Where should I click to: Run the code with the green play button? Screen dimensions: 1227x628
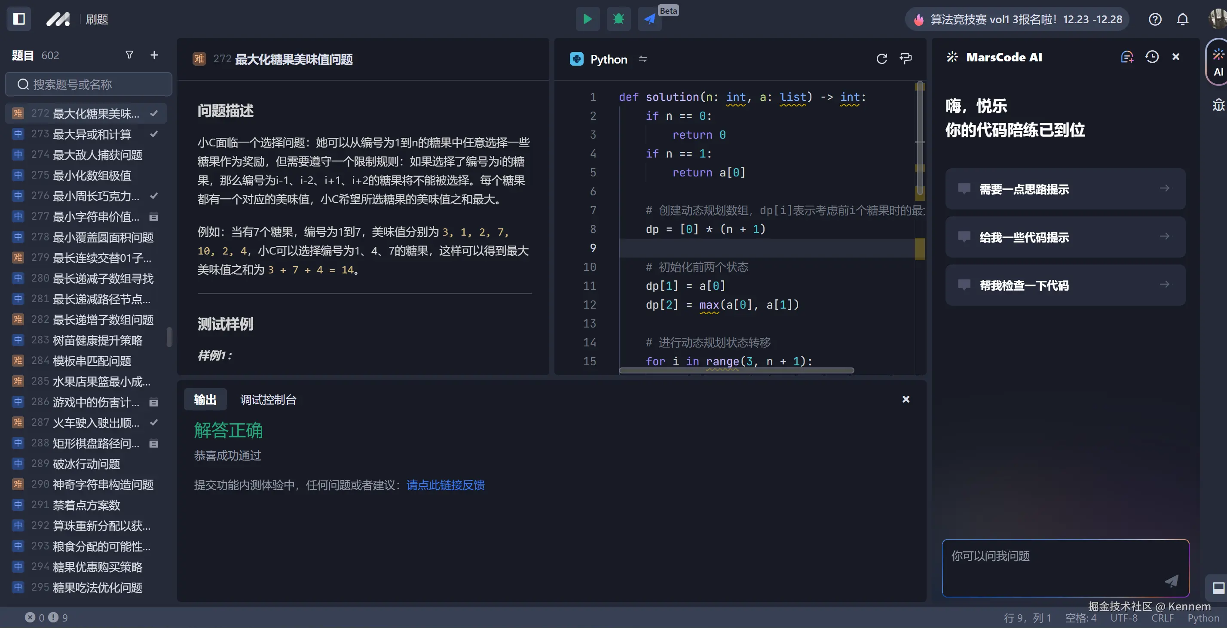587,19
